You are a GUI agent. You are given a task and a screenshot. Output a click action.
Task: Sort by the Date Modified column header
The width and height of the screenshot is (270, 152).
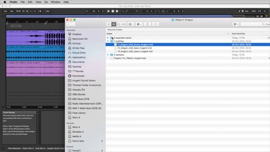pyautogui.click(x=238, y=34)
